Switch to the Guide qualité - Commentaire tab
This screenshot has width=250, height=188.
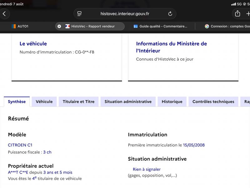tap(160, 26)
